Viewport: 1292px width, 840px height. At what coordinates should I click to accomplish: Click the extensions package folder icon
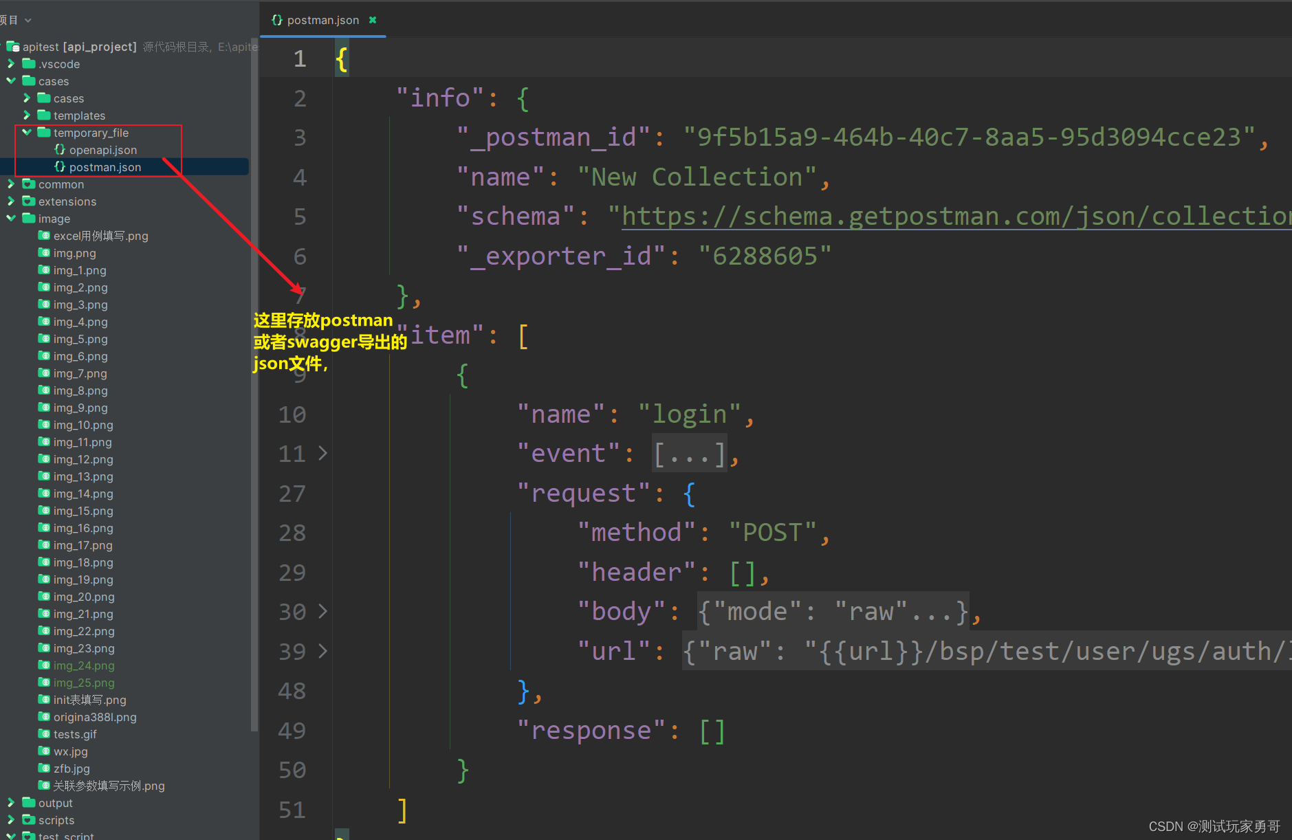[29, 201]
